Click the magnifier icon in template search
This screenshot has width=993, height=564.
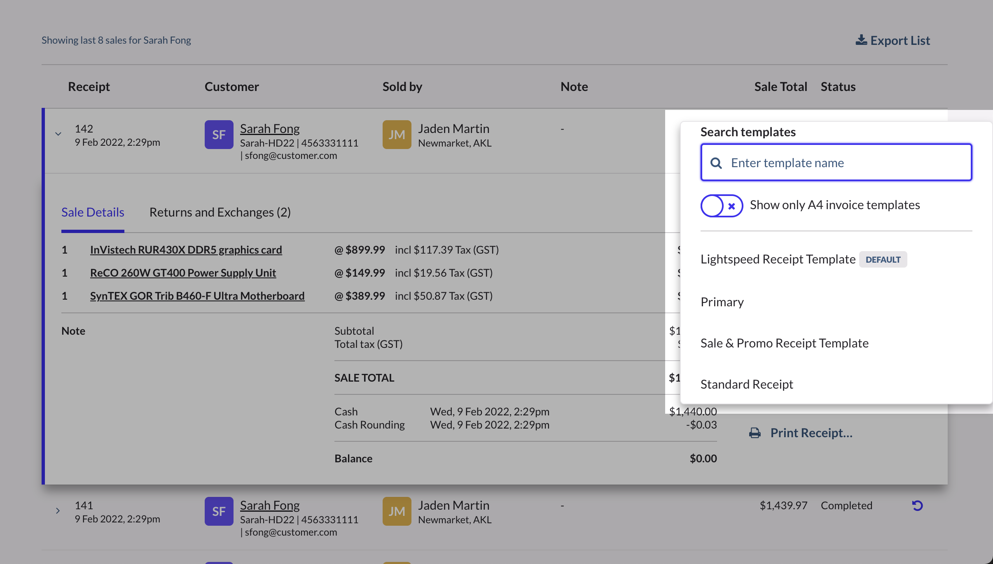coord(716,163)
